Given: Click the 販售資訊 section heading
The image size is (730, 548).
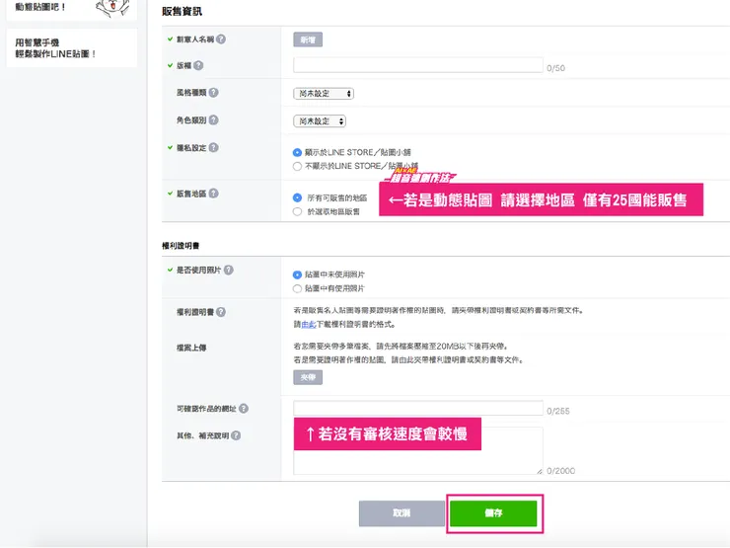Looking at the screenshot, I should 182,11.
